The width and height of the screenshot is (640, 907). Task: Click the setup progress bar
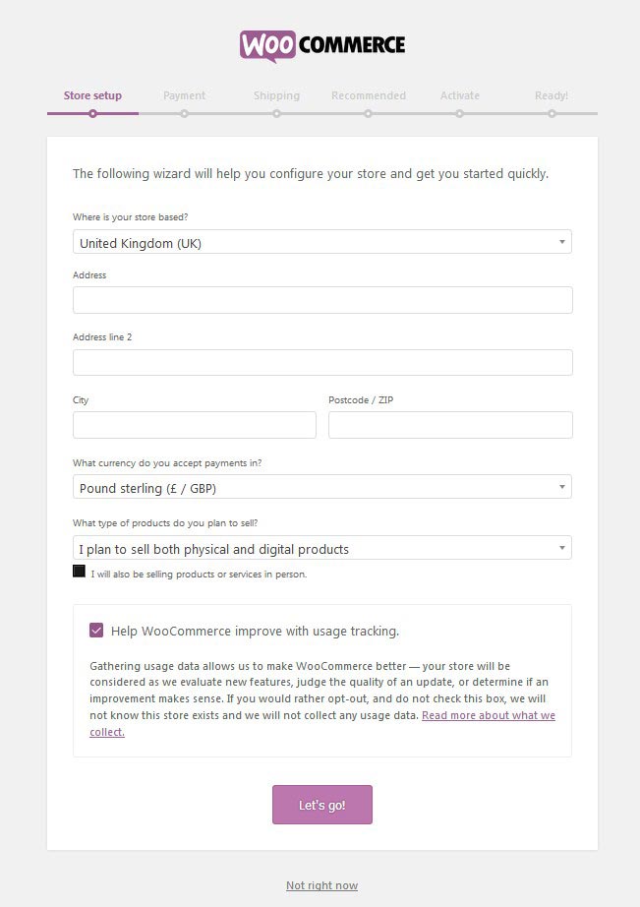[x=321, y=114]
